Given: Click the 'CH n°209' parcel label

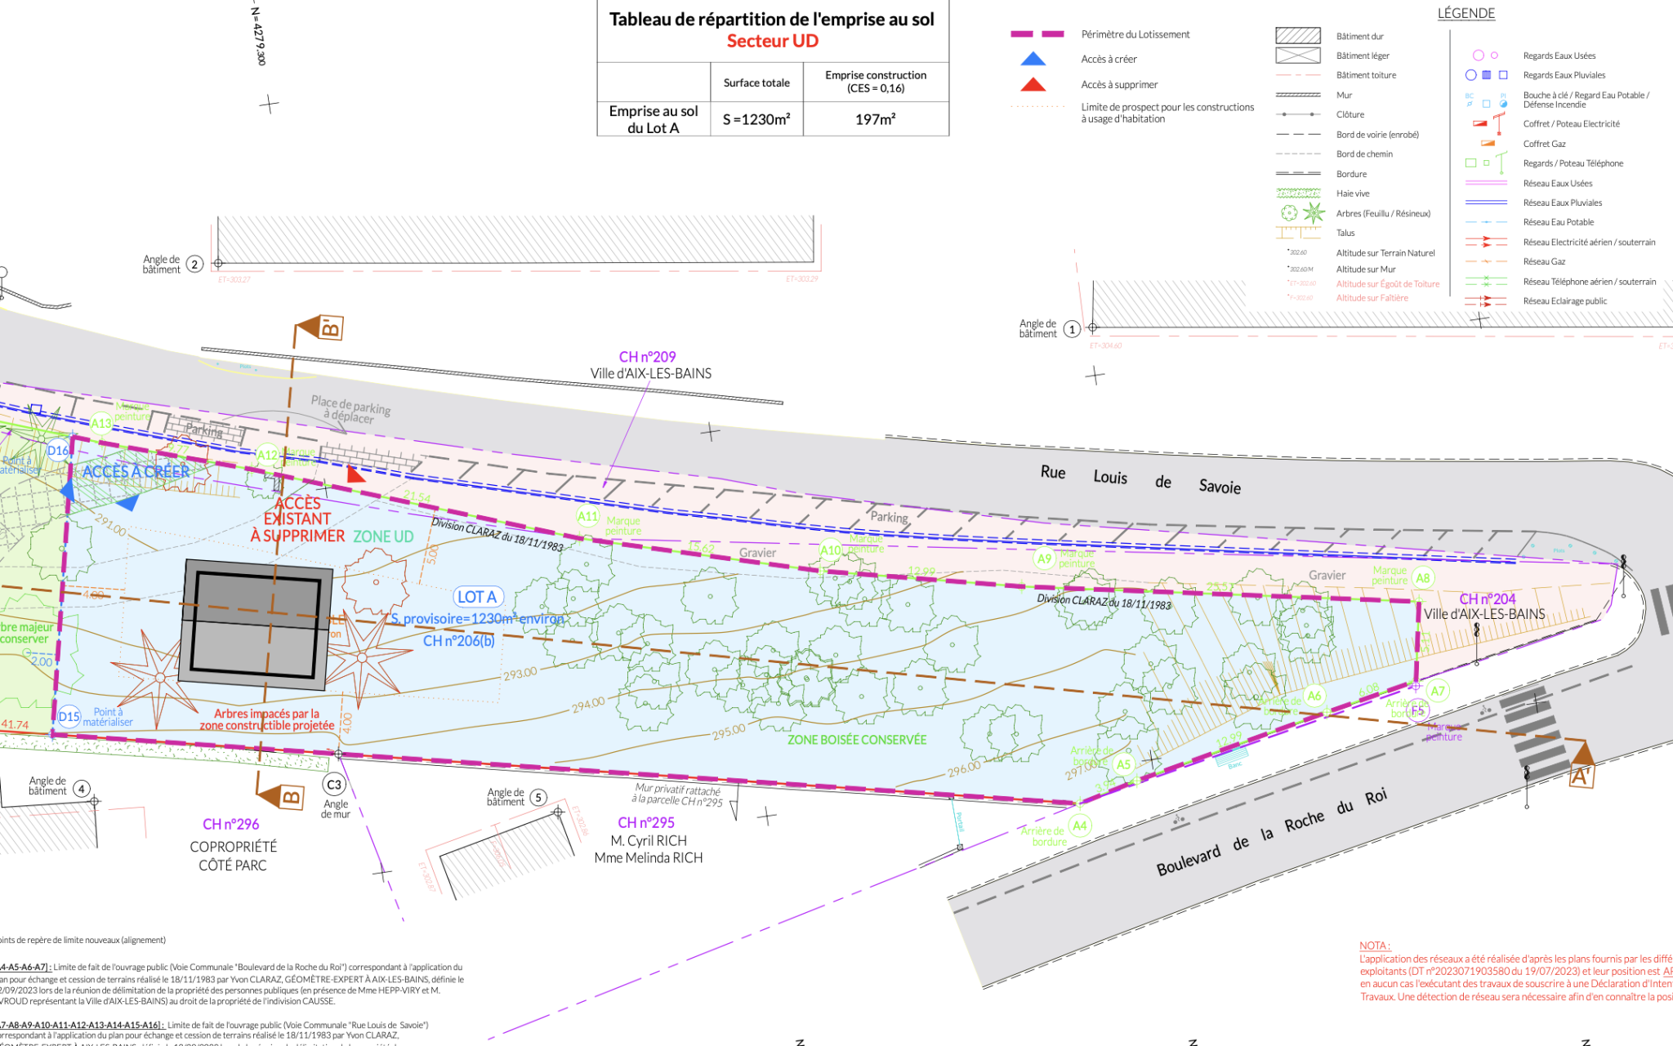Looking at the screenshot, I should click(x=647, y=357).
